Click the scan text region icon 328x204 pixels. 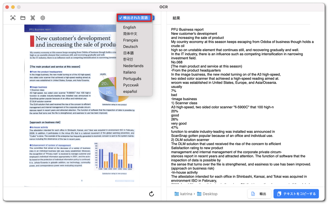pyautogui.click(x=33, y=18)
